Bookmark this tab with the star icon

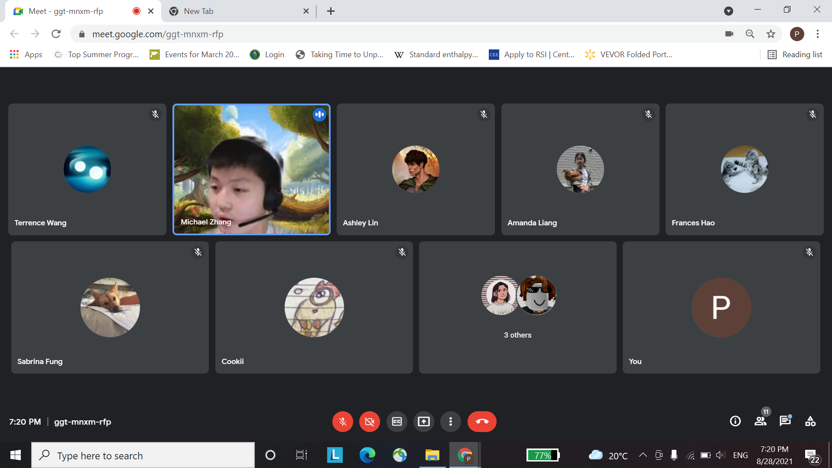[771, 34]
